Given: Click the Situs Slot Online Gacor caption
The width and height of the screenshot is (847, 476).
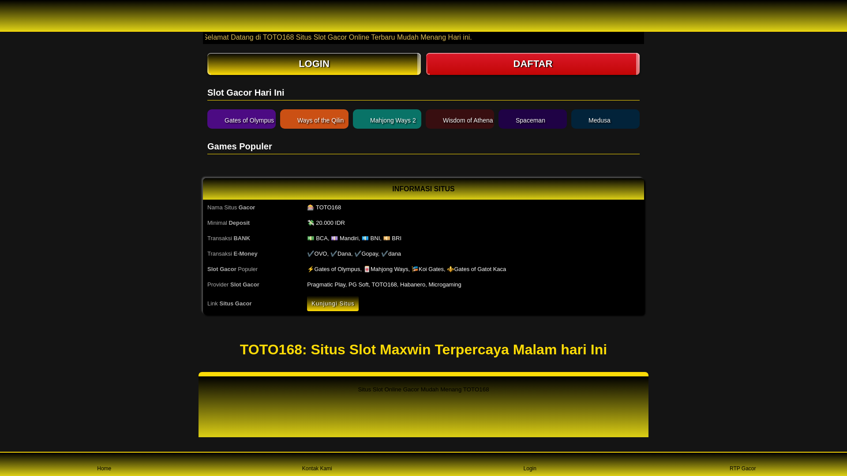Looking at the screenshot, I should [x=423, y=390].
